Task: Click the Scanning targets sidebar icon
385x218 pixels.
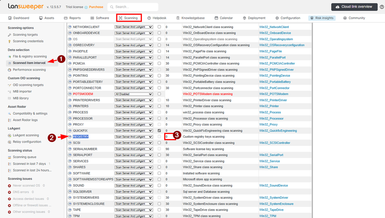Action: tap(10, 35)
